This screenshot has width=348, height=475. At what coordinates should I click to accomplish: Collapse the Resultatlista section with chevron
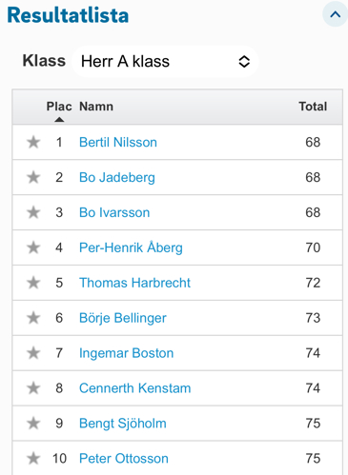pos(335,14)
